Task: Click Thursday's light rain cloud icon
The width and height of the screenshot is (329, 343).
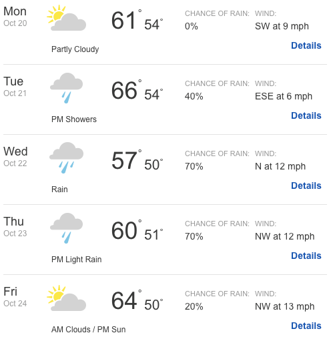Action: coord(66,228)
